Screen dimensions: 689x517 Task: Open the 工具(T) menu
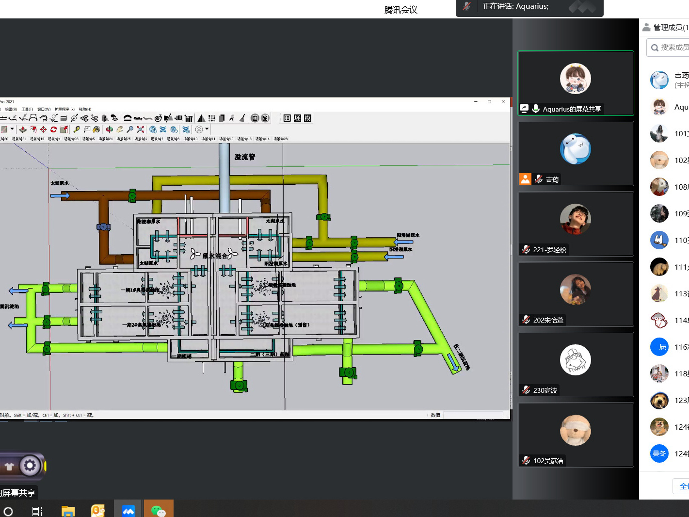click(27, 109)
